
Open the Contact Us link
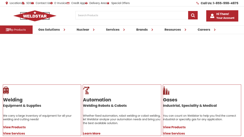click(43, 3)
